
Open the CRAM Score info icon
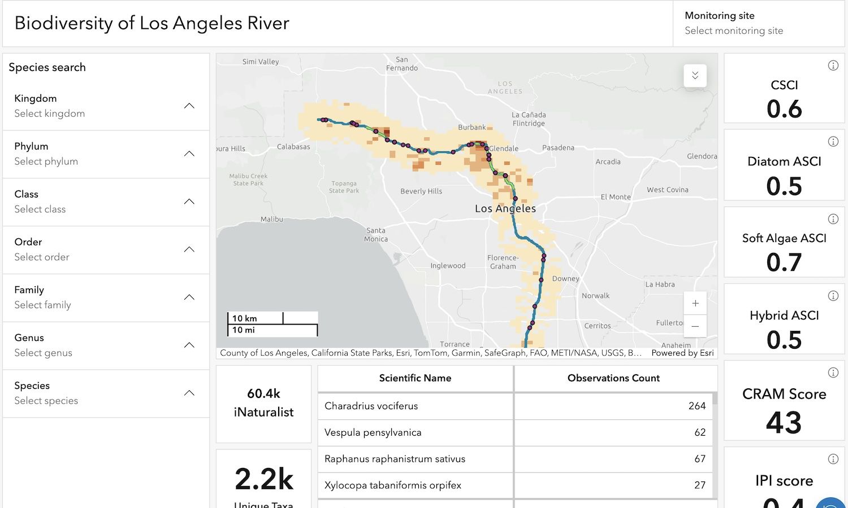click(x=833, y=373)
